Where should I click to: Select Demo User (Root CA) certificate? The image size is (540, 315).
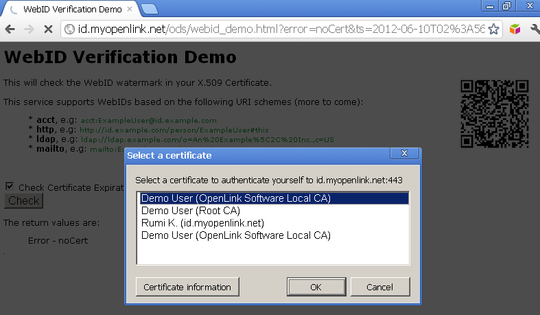click(190, 211)
